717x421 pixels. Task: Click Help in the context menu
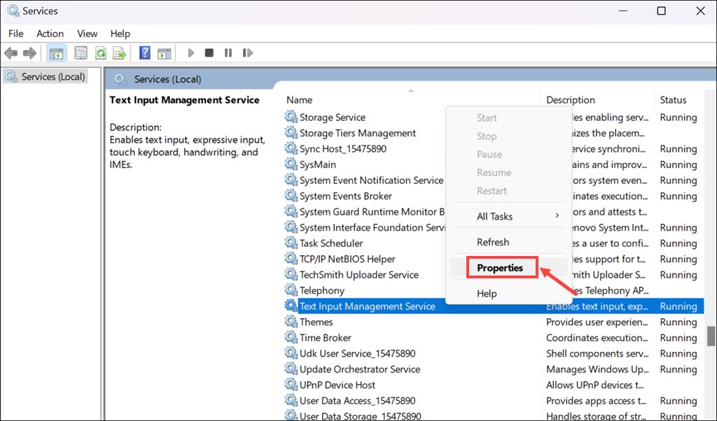(x=487, y=293)
